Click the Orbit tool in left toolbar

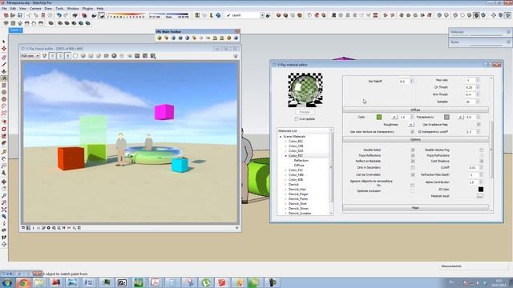coord(4,182)
